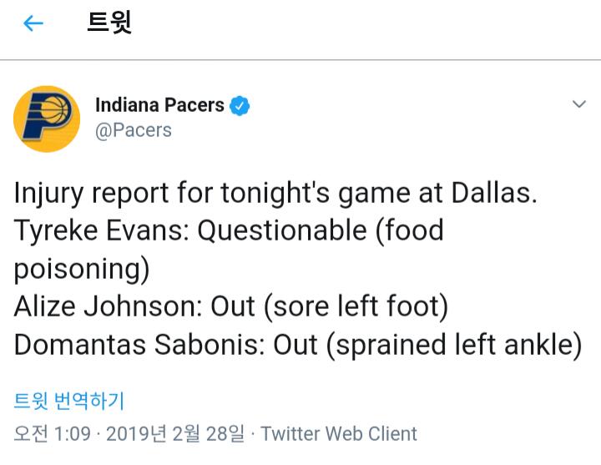Open the Indiana Pacers display name
Image resolution: width=601 pixels, height=465 pixels.
[159, 105]
